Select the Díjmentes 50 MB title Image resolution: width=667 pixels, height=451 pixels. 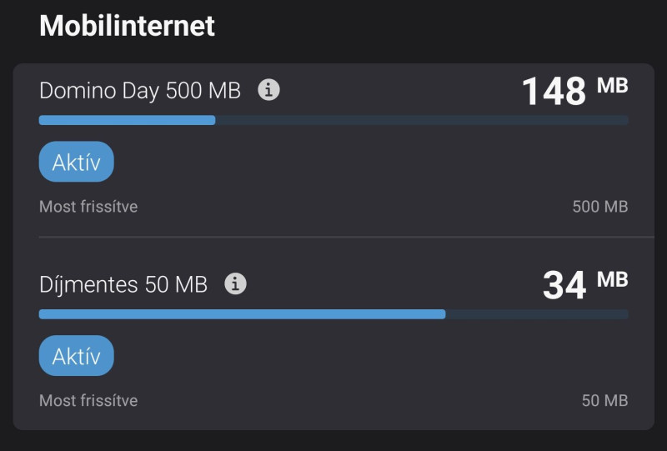tap(123, 284)
